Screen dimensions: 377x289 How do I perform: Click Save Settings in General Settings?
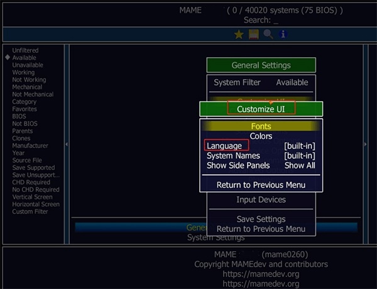(261, 219)
